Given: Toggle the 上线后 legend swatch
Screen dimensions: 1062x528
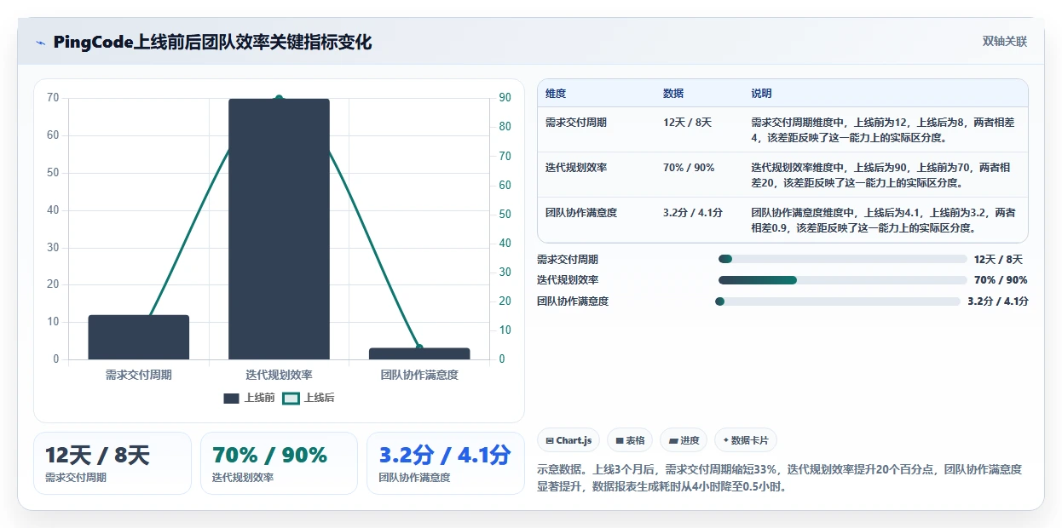Looking at the screenshot, I should tap(291, 398).
